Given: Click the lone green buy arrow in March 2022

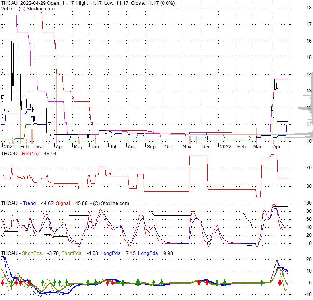Looking at the screenshot, I should click(262, 282).
